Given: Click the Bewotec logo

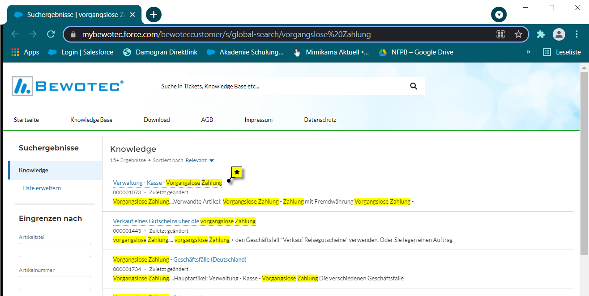Looking at the screenshot, I should click(68, 86).
